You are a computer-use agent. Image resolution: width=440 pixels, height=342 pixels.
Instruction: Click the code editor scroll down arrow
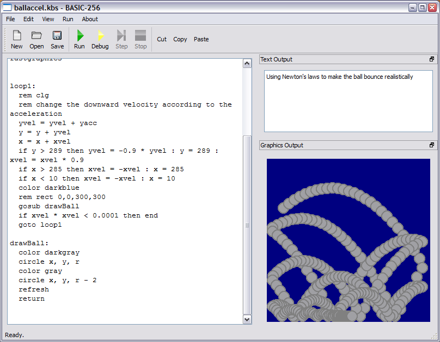(247, 320)
